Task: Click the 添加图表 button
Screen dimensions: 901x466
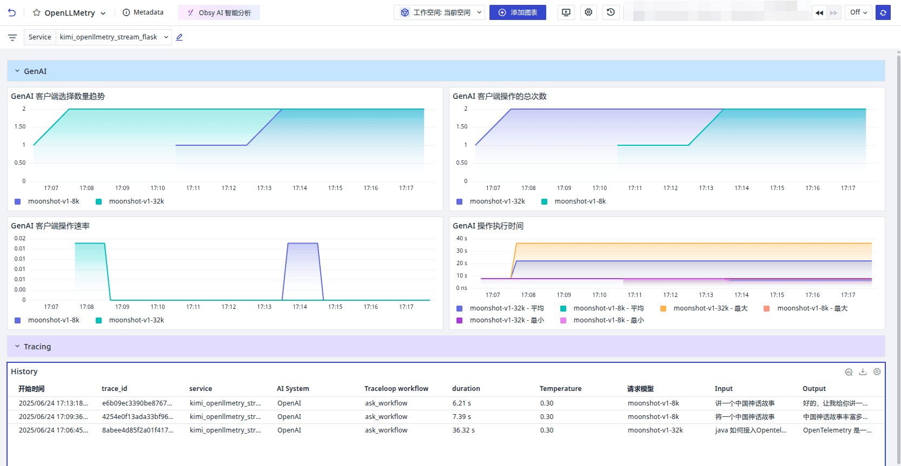Action: point(518,12)
